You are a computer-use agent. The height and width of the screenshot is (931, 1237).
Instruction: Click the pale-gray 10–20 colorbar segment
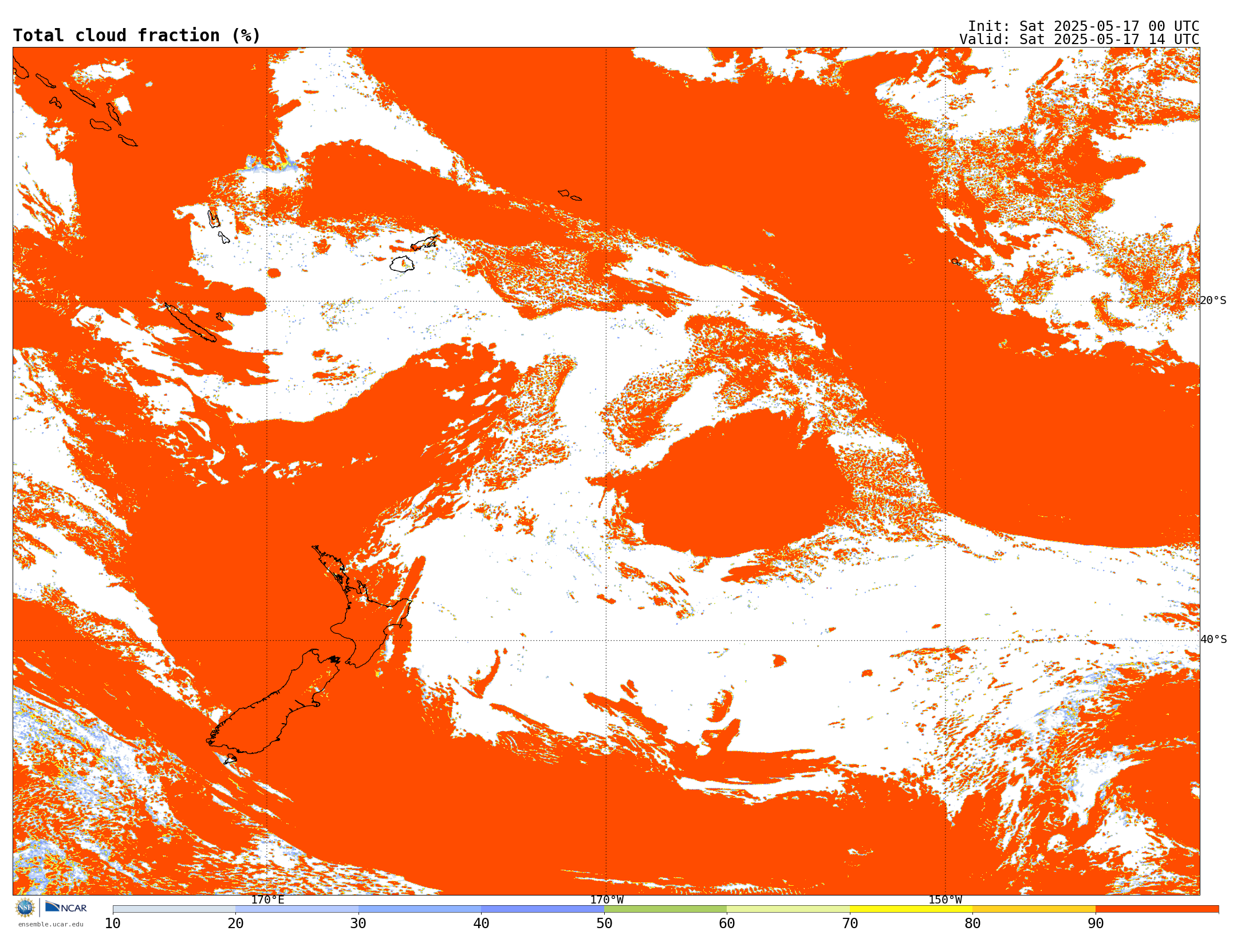click(174, 909)
